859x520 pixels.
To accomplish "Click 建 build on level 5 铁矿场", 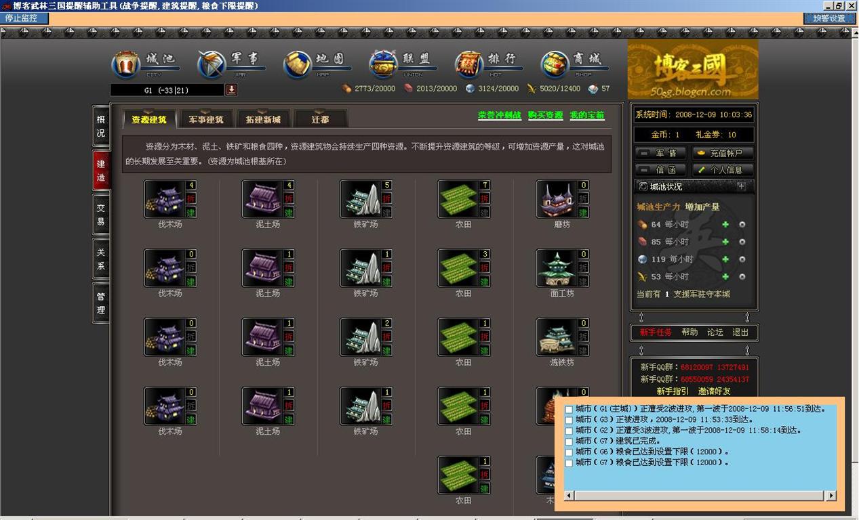I will 387,212.
